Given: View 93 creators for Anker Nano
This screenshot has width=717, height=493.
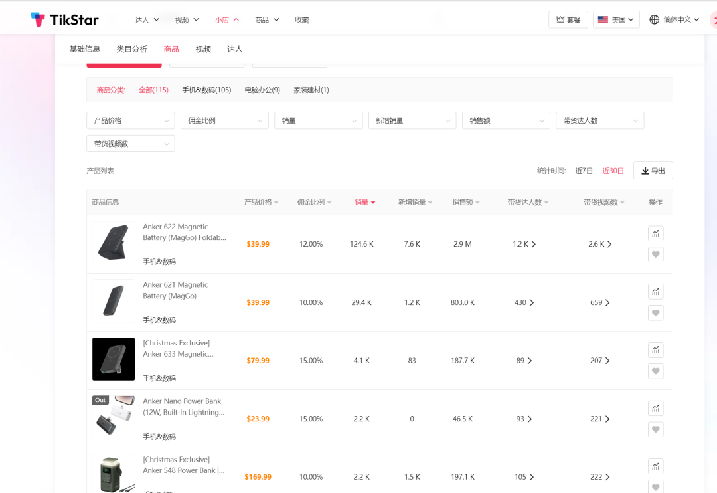Looking at the screenshot, I should click(x=524, y=419).
